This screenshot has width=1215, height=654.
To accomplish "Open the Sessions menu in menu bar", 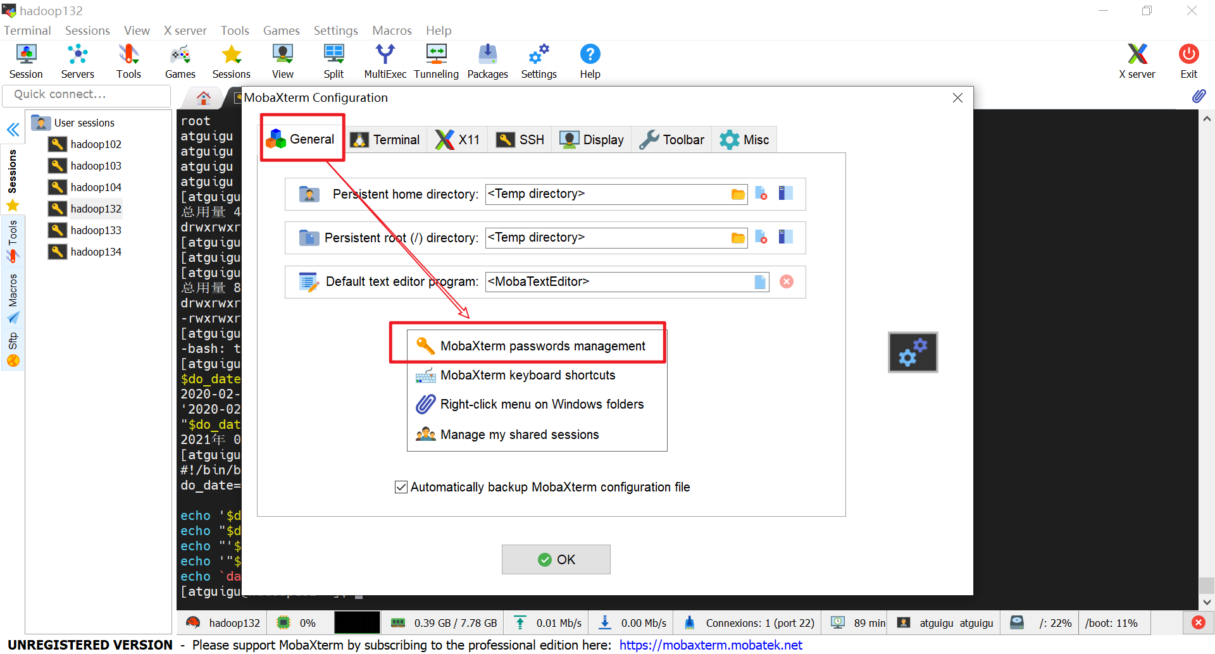I will point(87,30).
